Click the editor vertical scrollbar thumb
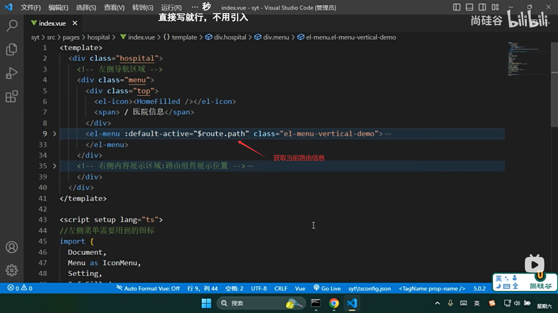Screen dimensions: 558x313 pos(554,84)
